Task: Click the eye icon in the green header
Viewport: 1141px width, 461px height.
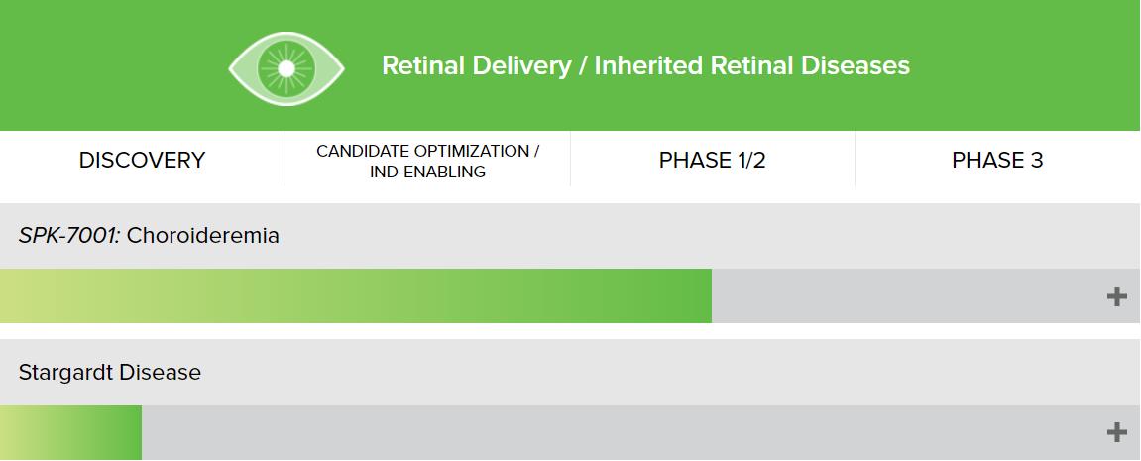Action: tap(286, 67)
